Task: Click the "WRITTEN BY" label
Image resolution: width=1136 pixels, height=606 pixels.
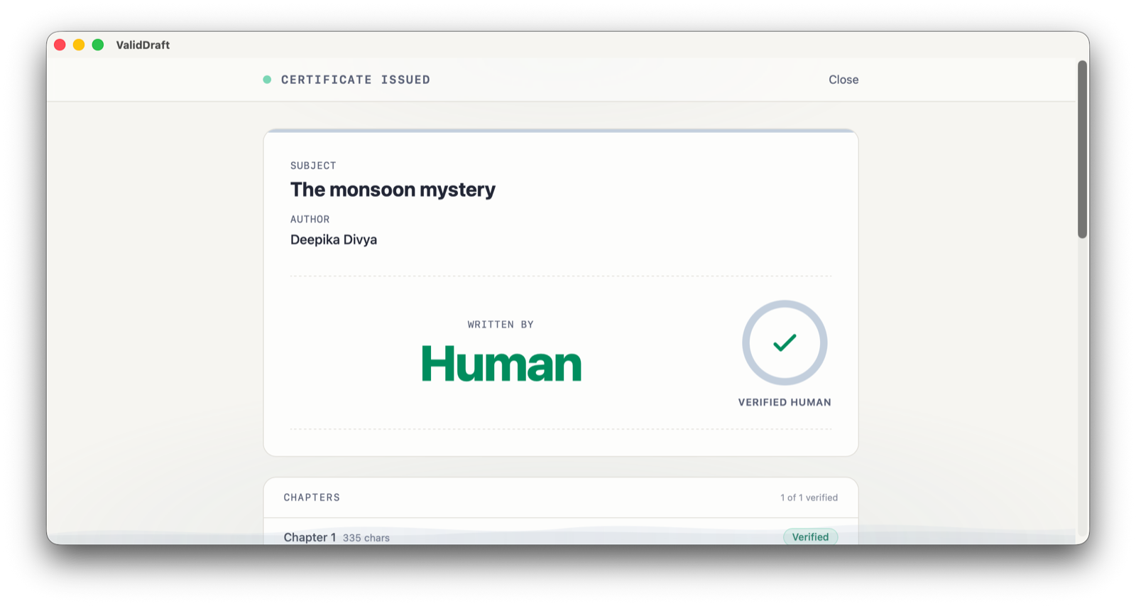Action: coord(501,325)
